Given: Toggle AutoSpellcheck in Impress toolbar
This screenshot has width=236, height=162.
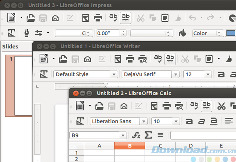Looking at the screenshot, I should point(126,18).
